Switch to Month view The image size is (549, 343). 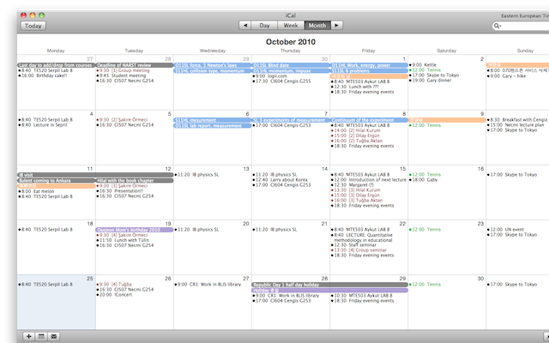coord(317,26)
